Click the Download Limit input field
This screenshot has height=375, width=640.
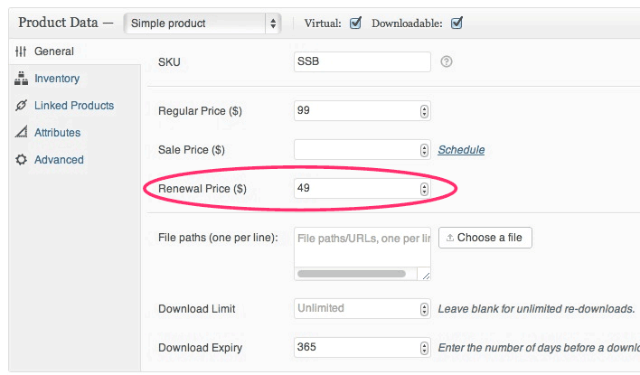362,308
